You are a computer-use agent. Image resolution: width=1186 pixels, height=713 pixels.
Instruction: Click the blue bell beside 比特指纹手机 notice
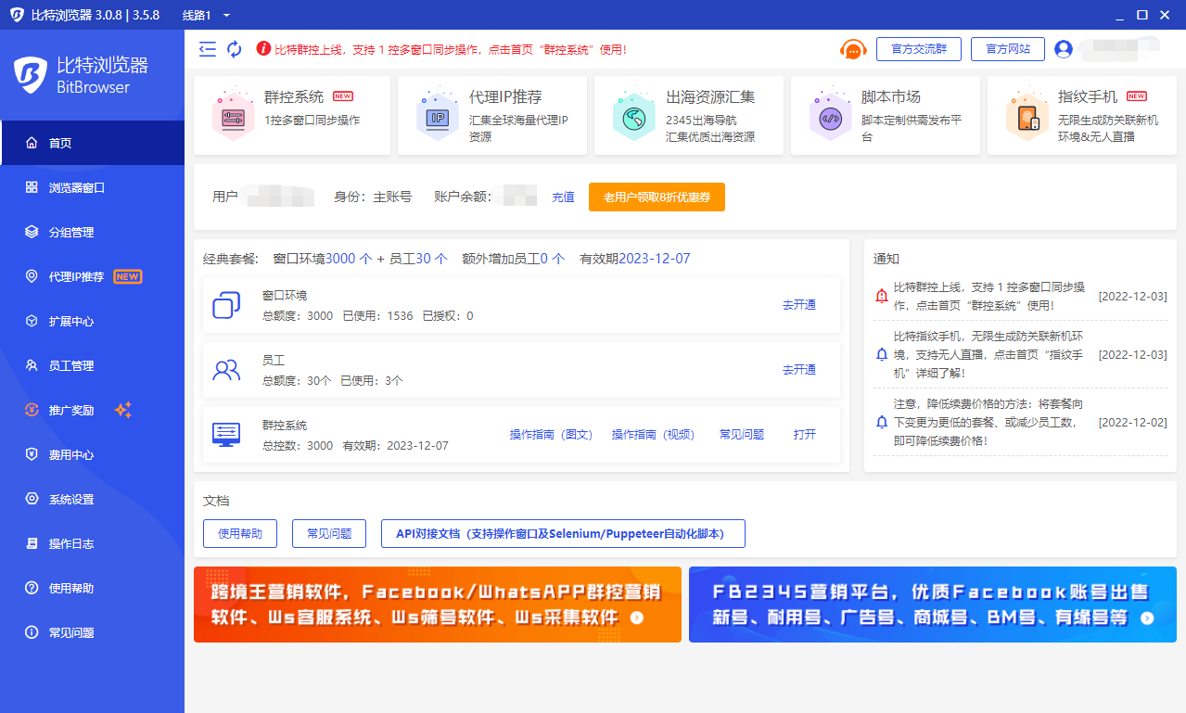[x=882, y=355]
